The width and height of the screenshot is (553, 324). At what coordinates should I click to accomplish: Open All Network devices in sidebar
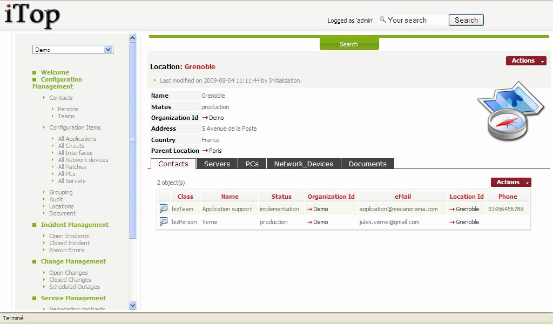[83, 160]
